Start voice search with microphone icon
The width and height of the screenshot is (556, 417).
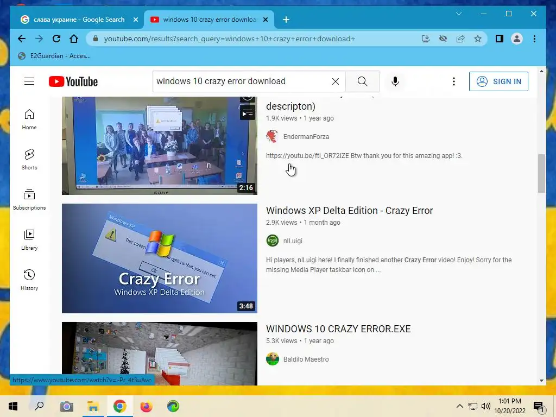tap(395, 81)
